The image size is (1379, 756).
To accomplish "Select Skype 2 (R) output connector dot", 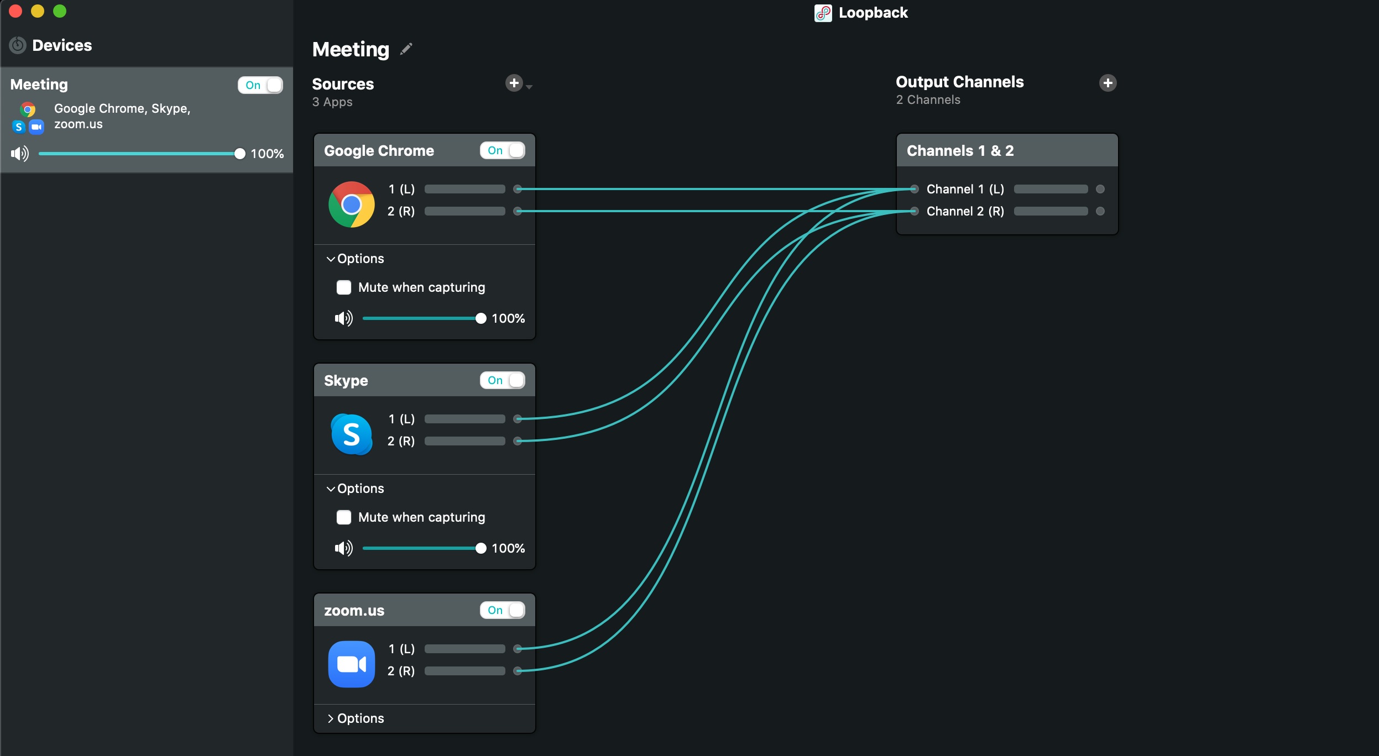I will click(518, 441).
